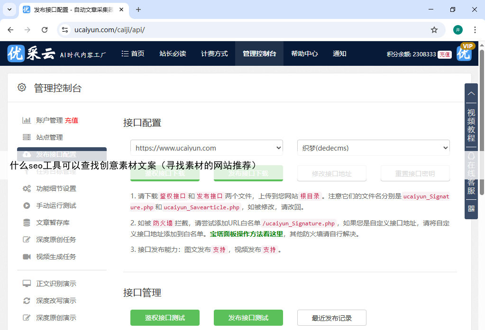Click the 视频教程 side panel item
The height and width of the screenshot is (330, 485).
click(x=471, y=125)
